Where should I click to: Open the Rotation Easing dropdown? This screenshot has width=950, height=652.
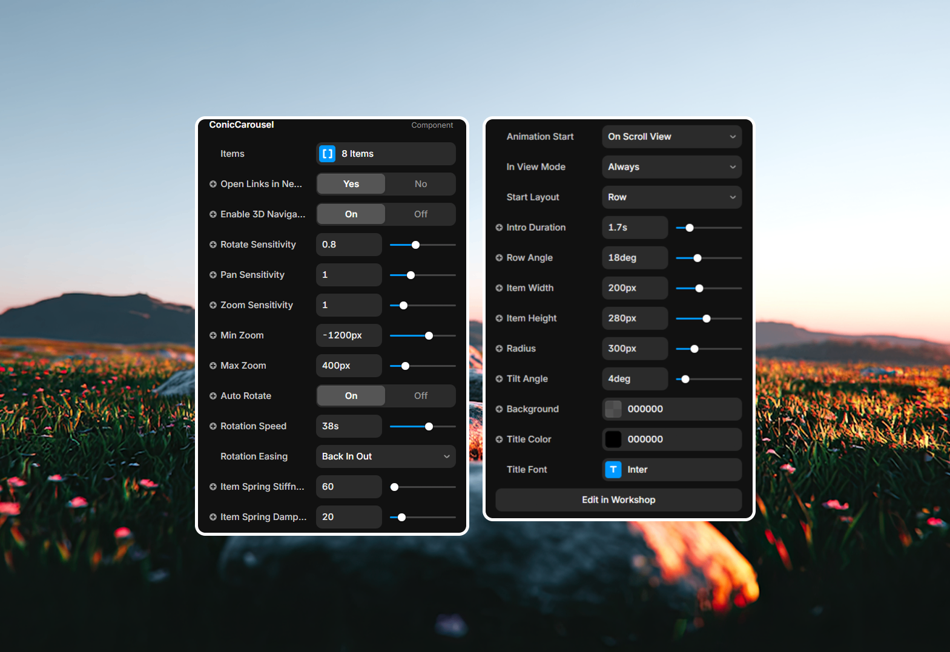(386, 456)
